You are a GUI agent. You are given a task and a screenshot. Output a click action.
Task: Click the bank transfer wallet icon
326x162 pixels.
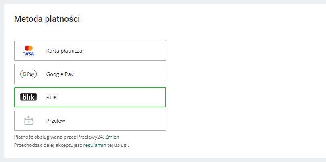click(x=29, y=121)
